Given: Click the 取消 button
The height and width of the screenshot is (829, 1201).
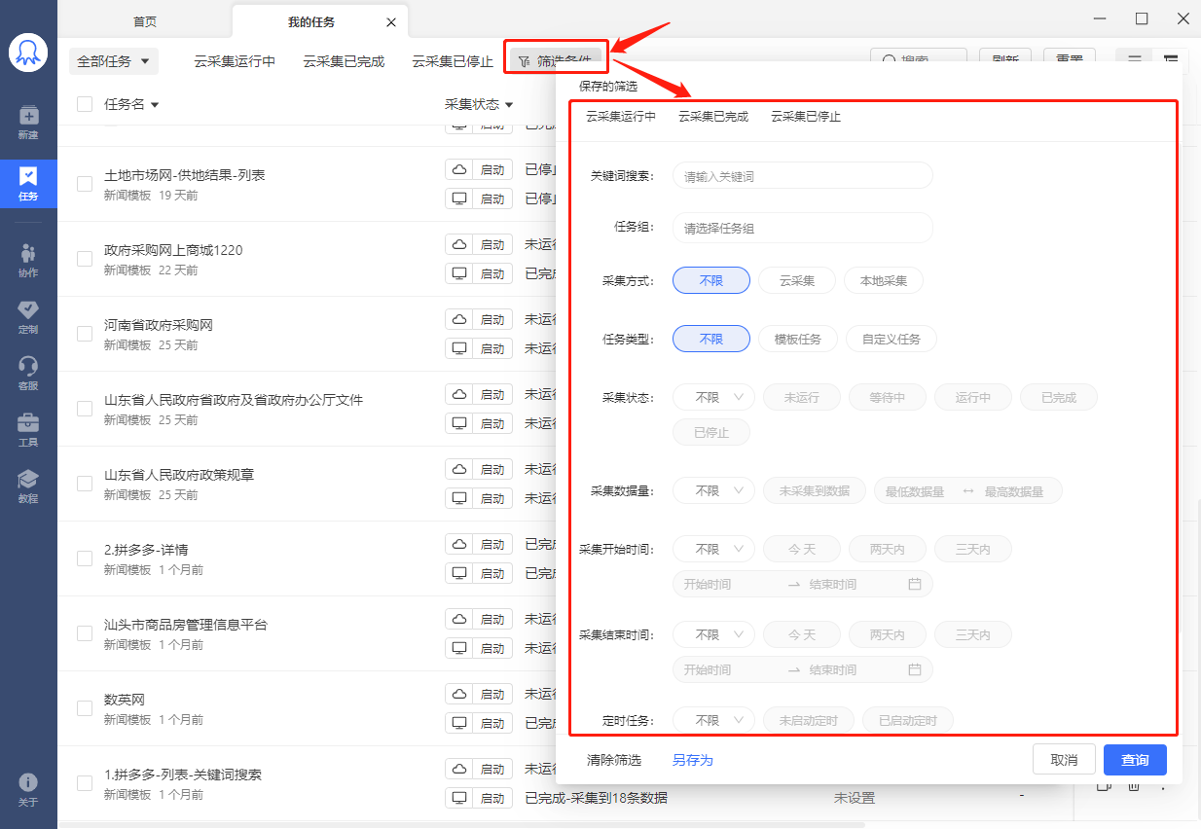Looking at the screenshot, I should 1064,760.
